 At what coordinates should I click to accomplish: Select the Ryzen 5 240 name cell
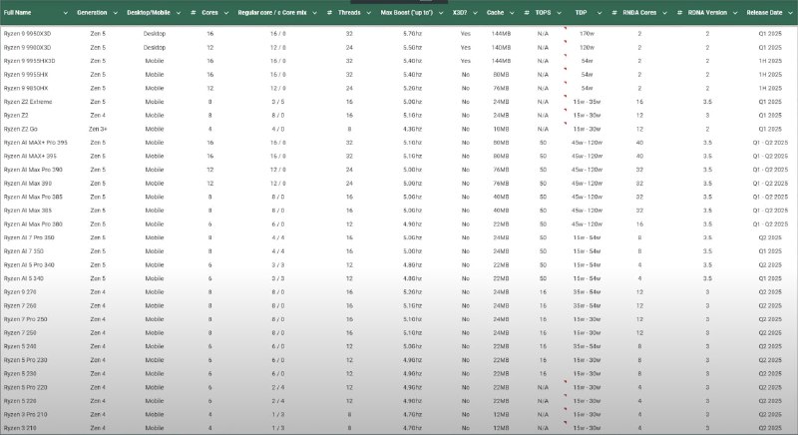(20, 346)
